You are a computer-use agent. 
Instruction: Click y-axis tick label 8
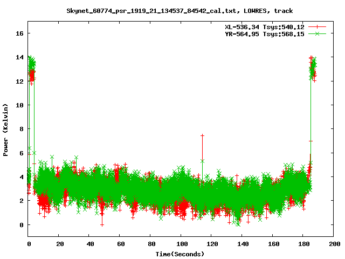point(22,129)
